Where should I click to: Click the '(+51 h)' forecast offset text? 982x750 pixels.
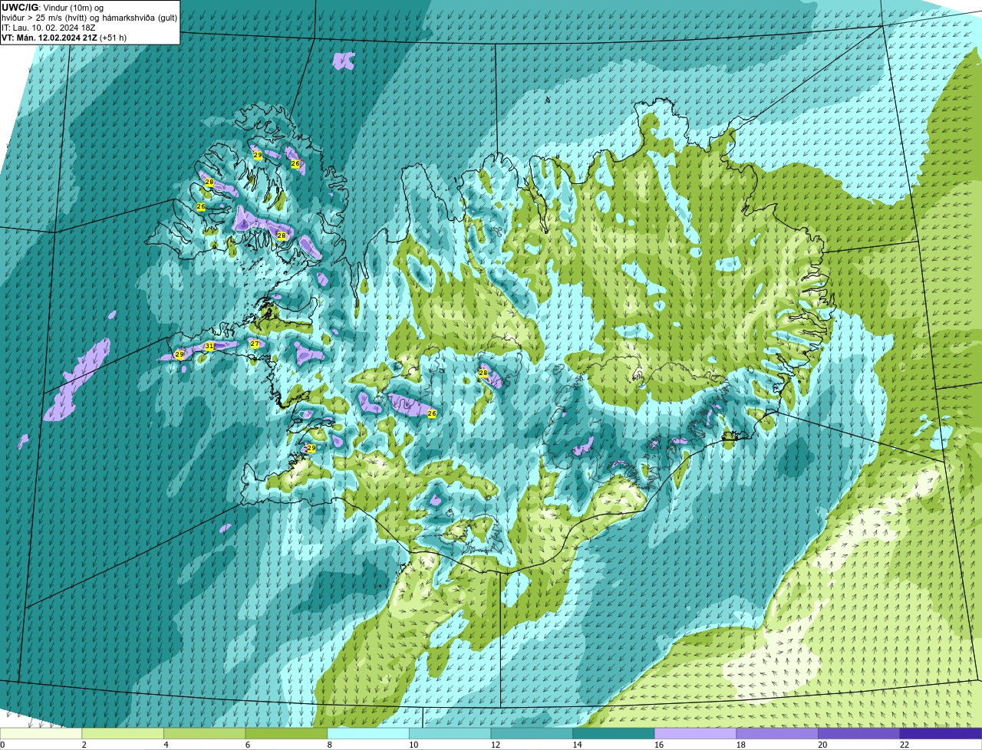[x=113, y=38]
